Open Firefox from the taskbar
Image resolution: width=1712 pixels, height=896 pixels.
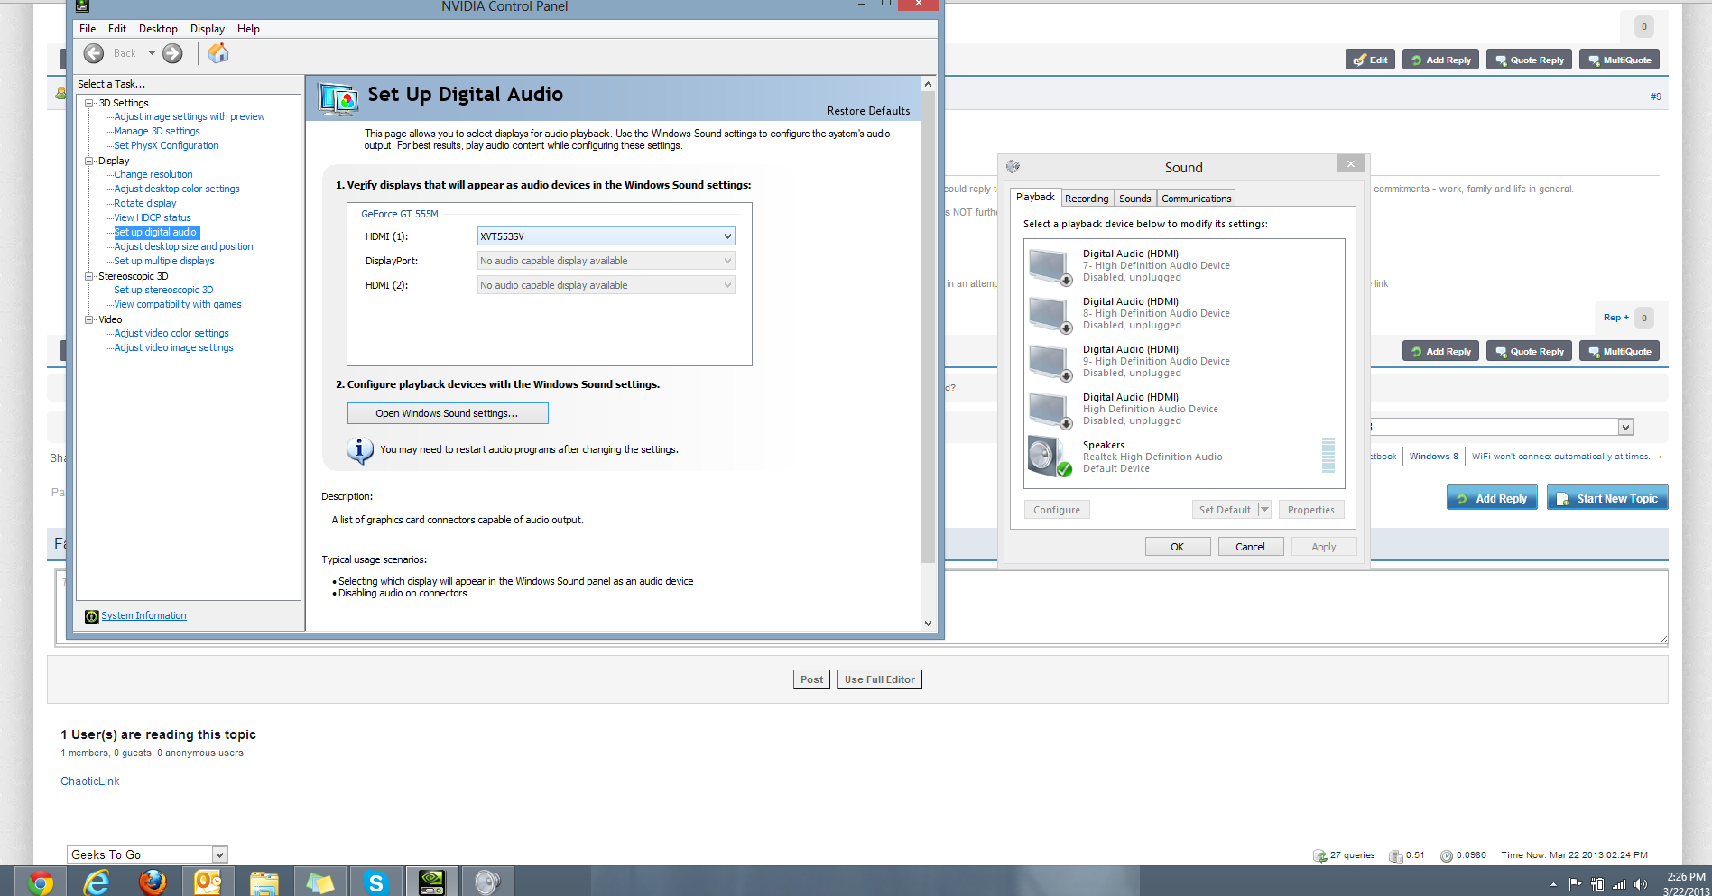point(153,882)
